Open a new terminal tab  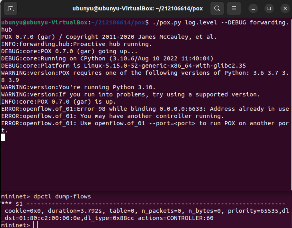pyautogui.click(x=11, y=8)
